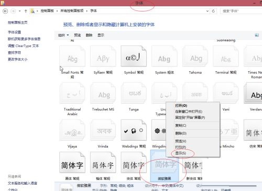Click the 控制面板 breadcrumb segment
The height and width of the screenshot is (191, 262).
[47, 11]
